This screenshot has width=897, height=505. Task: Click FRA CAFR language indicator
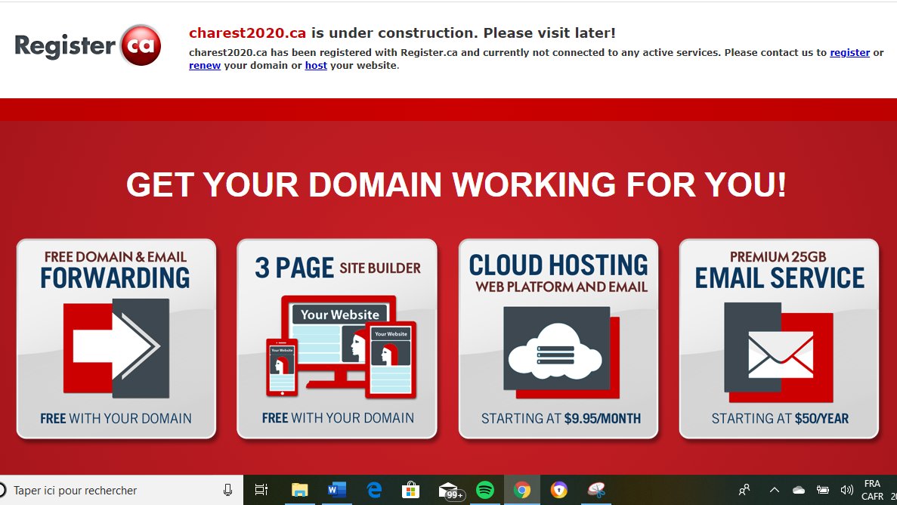(872, 490)
